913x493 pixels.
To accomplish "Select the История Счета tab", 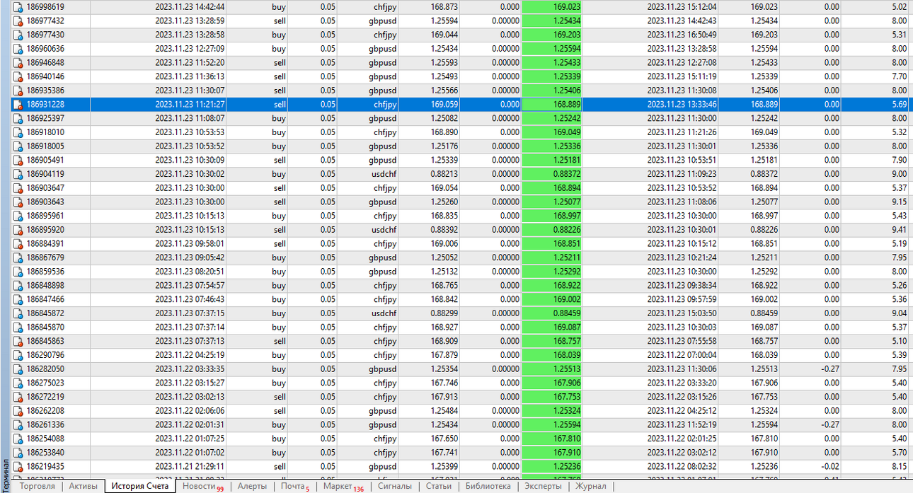I will (x=140, y=487).
